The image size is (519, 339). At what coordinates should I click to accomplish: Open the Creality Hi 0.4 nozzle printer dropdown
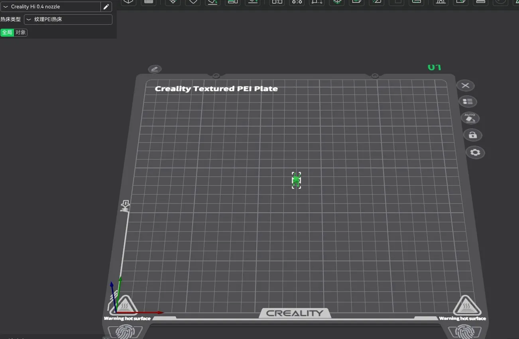[51, 7]
